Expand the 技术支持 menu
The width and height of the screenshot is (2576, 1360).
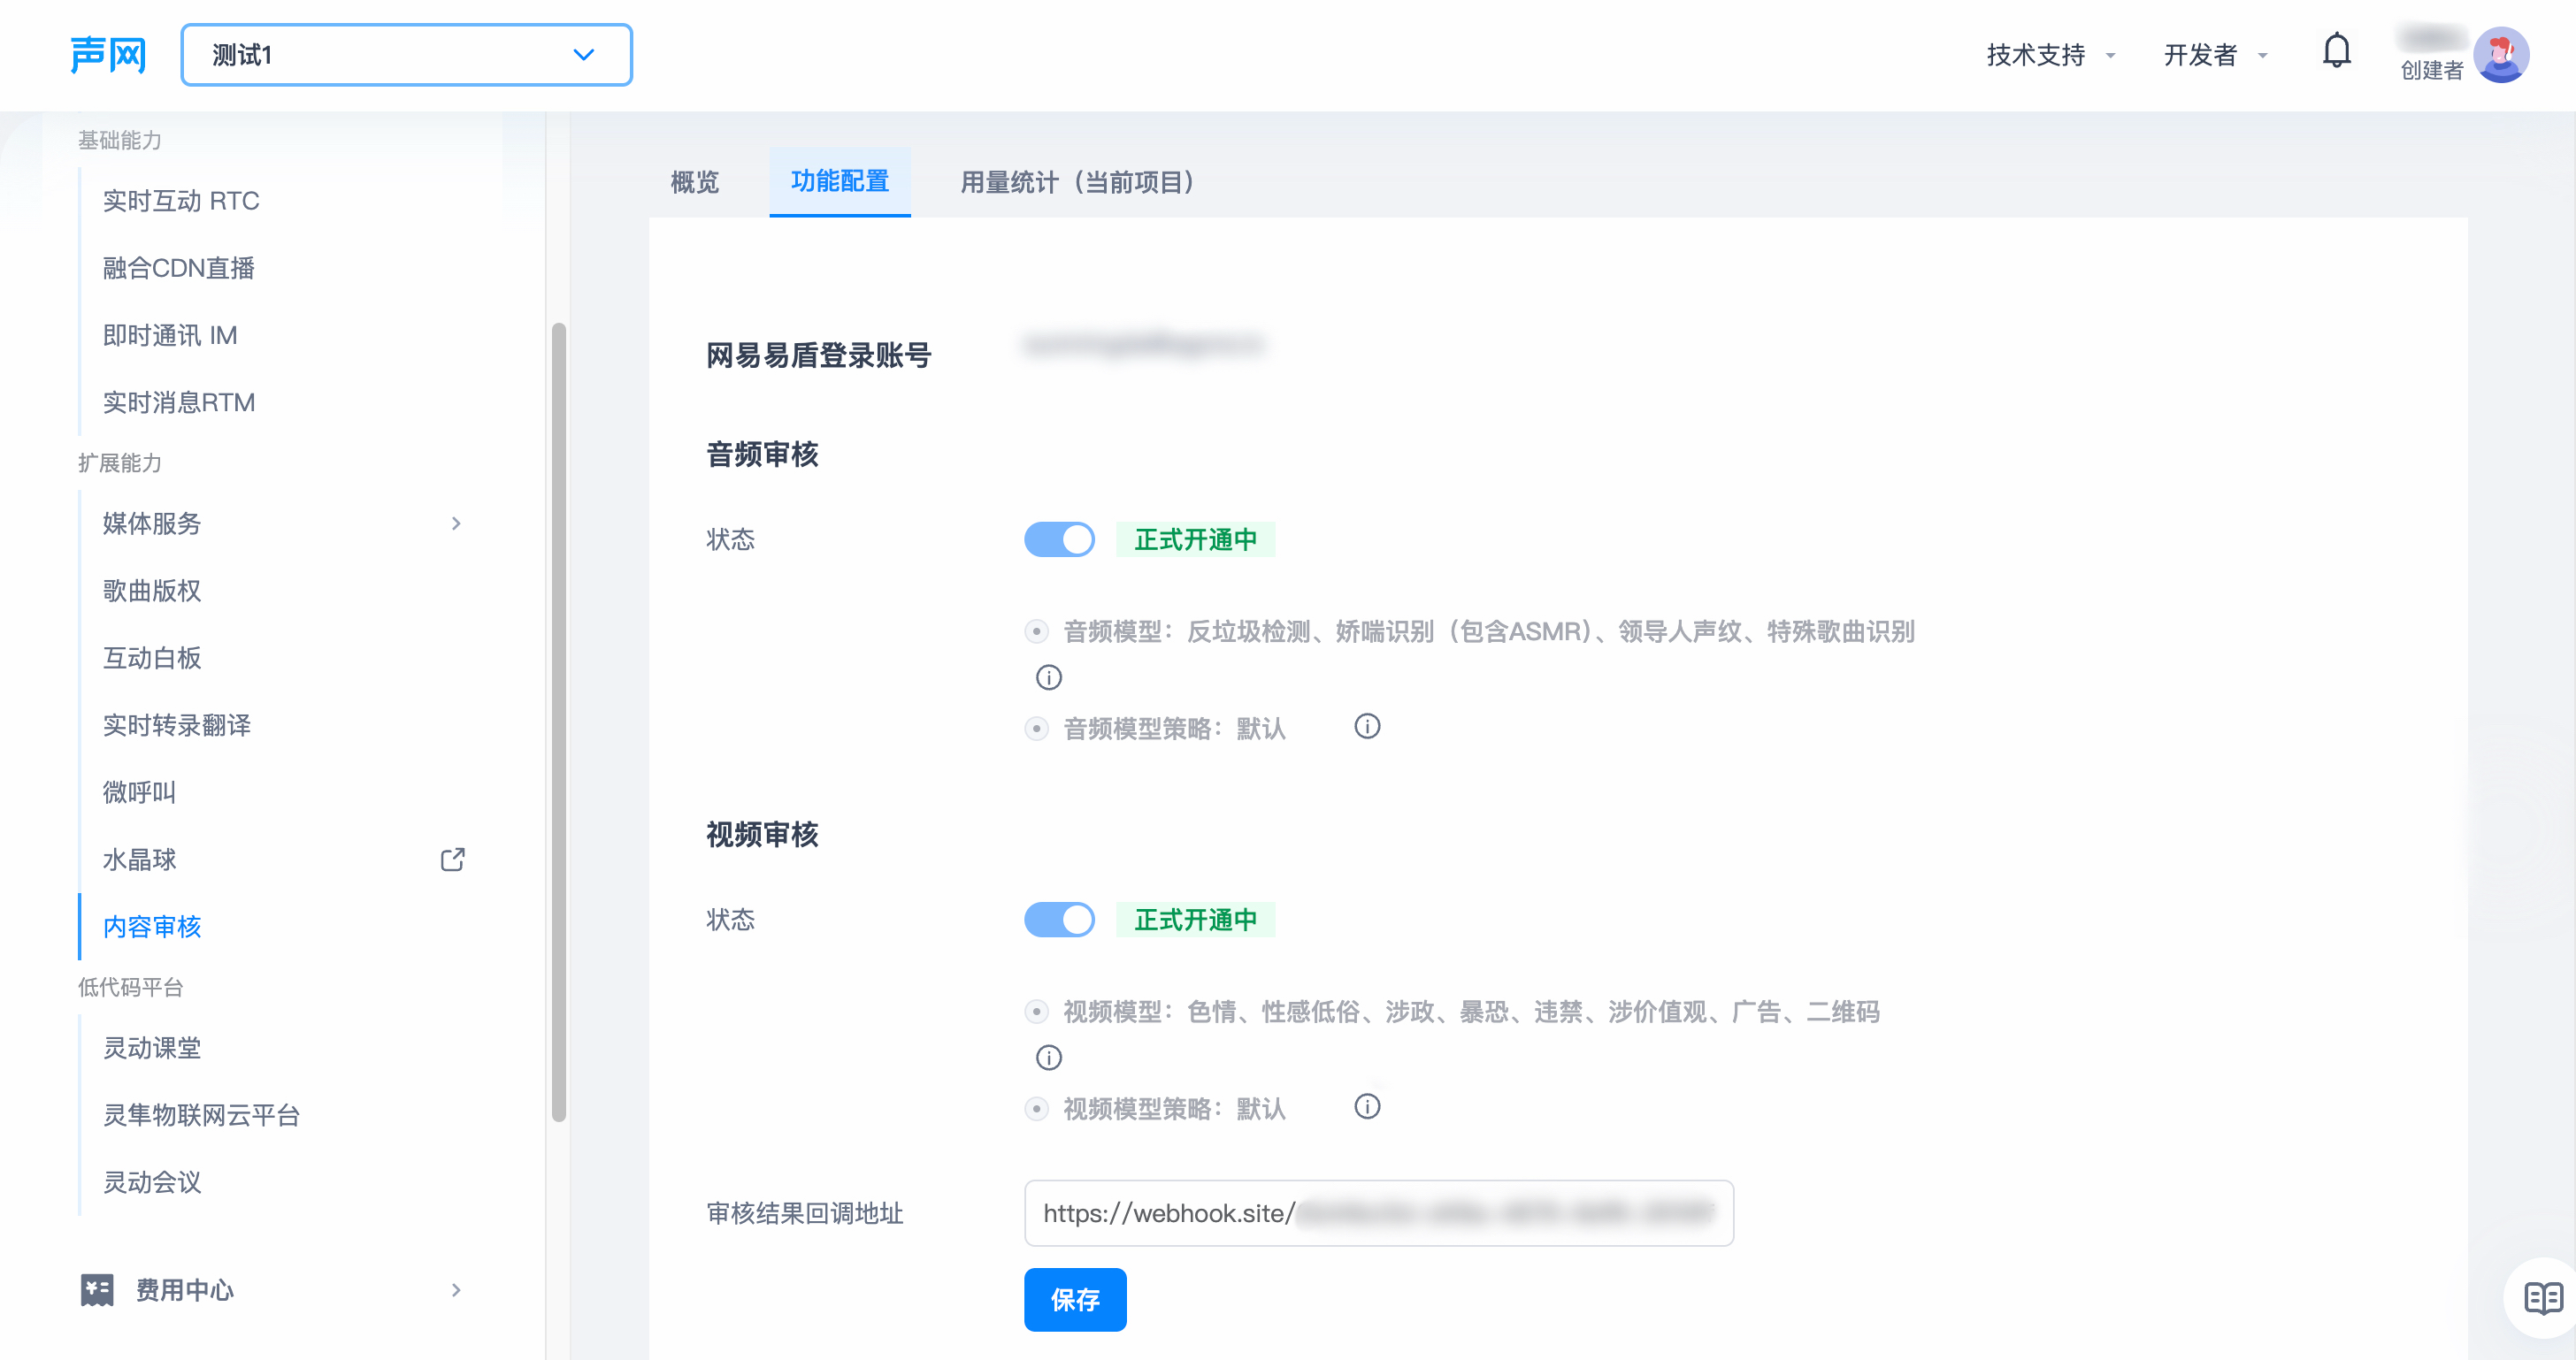click(2050, 55)
